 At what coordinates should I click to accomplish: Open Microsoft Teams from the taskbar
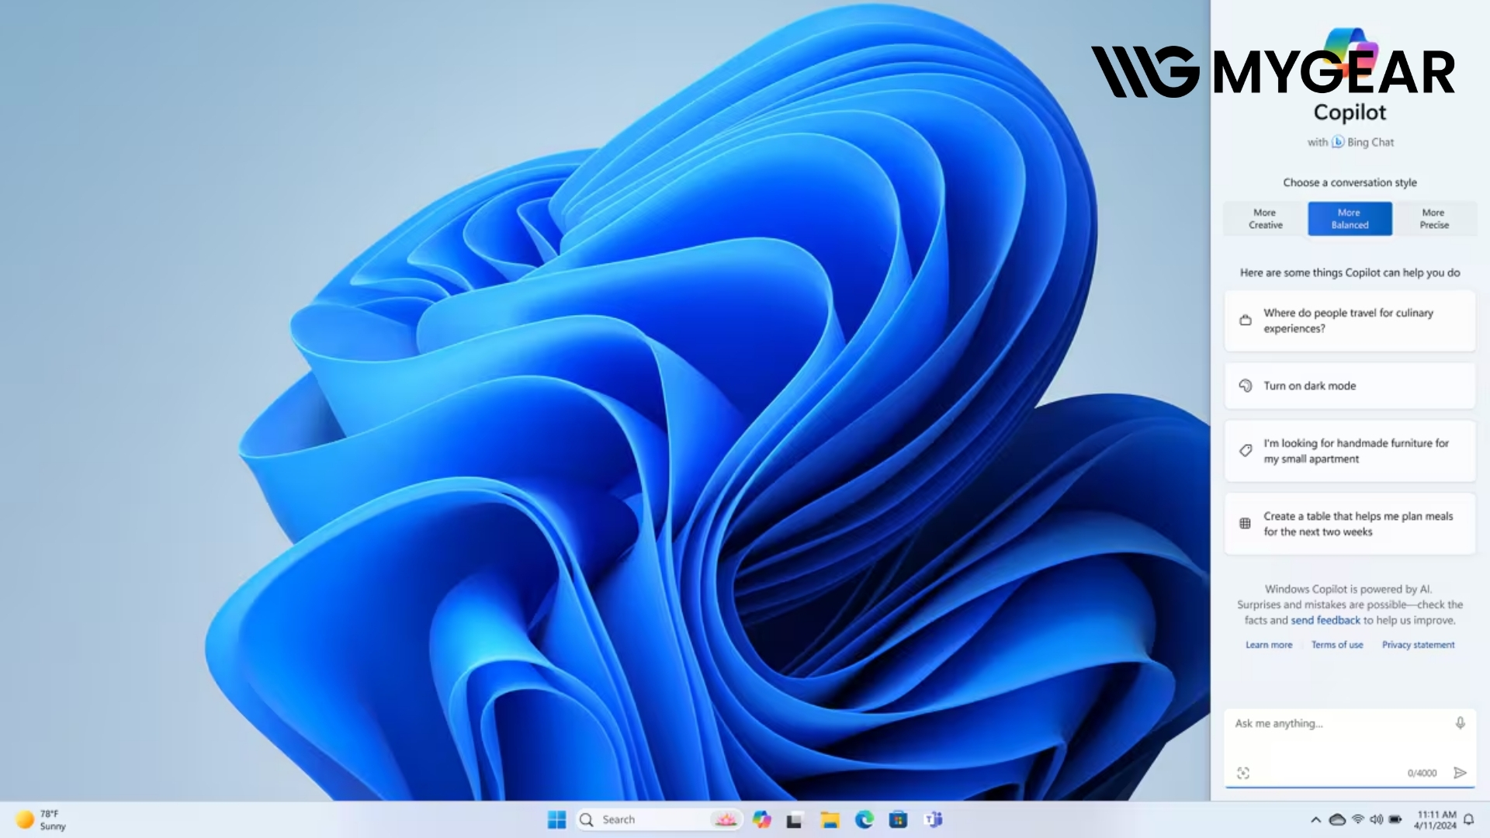pyautogui.click(x=934, y=819)
